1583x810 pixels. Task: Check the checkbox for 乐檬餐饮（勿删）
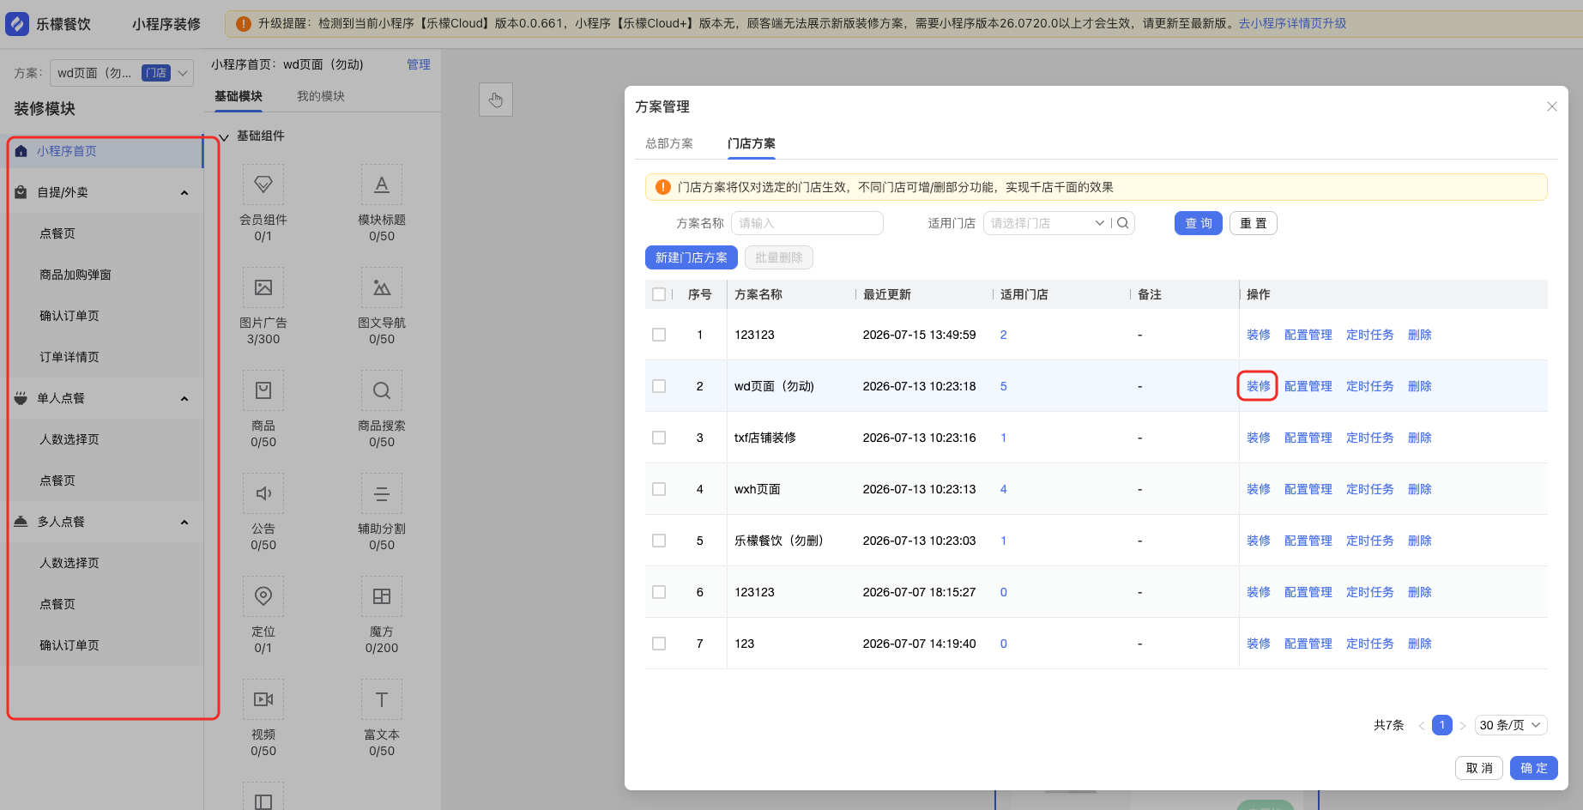tap(659, 541)
